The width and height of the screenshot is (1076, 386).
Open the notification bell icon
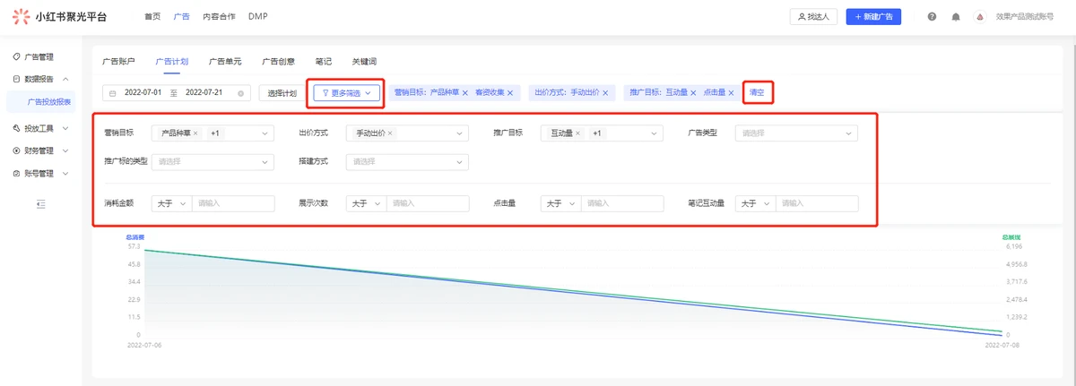[956, 17]
